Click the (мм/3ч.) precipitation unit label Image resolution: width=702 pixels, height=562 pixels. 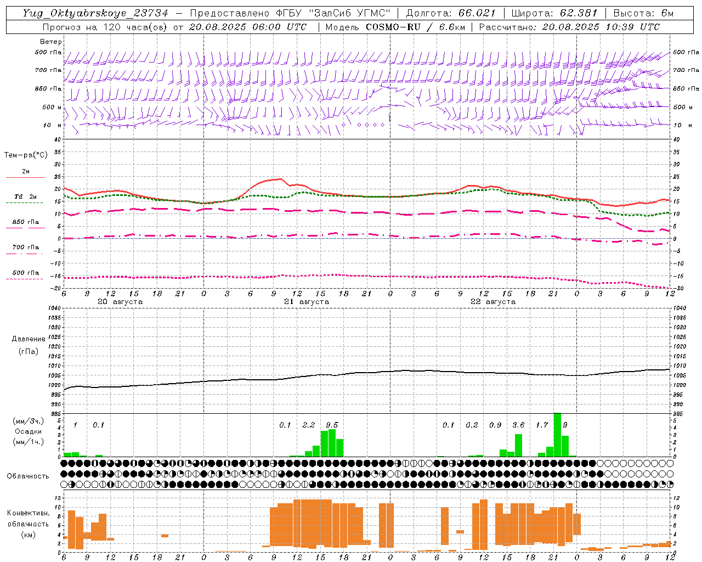click(29, 421)
